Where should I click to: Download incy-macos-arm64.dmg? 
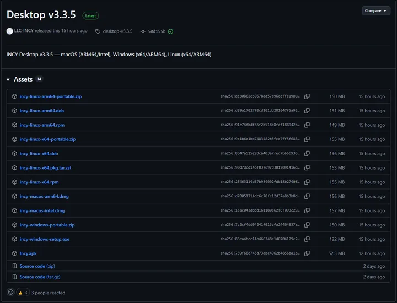coord(44,196)
